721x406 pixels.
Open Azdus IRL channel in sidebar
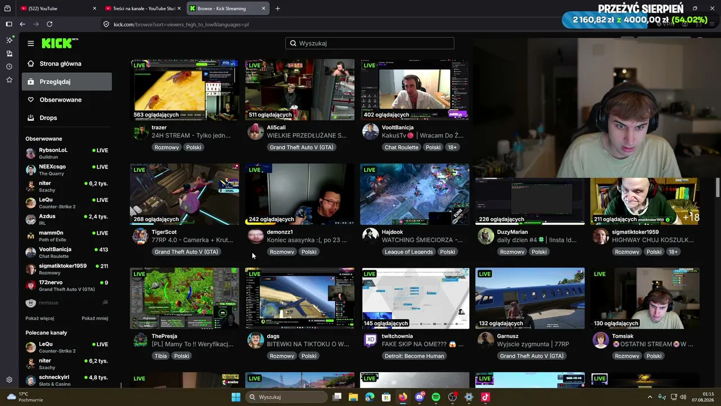click(x=67, y=219)
